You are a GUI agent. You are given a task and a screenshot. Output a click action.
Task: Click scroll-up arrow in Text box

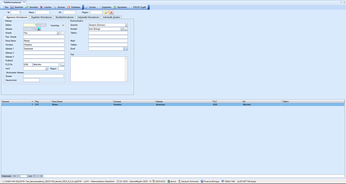126,58
